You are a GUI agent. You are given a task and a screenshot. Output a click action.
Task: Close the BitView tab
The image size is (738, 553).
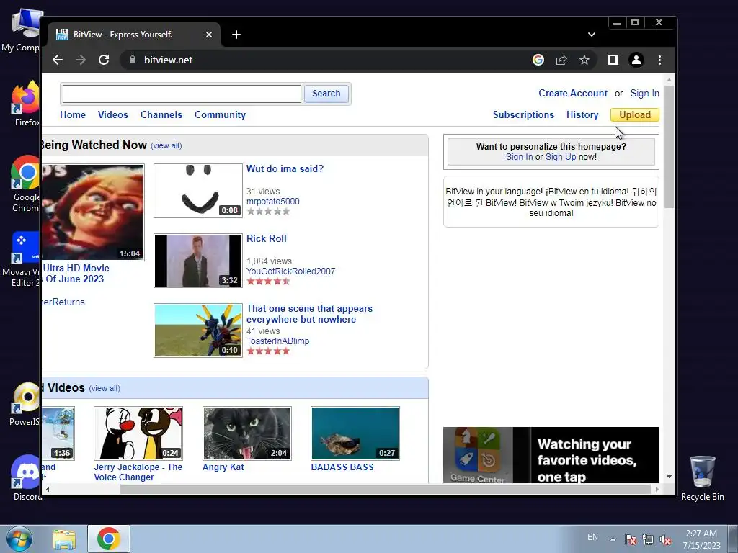209,35
